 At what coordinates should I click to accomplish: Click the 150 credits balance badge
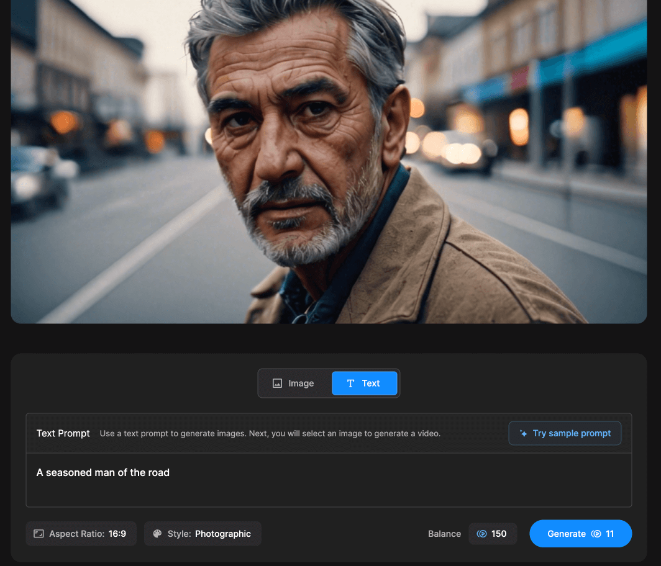pyautogui.click(x=492, y=534)
